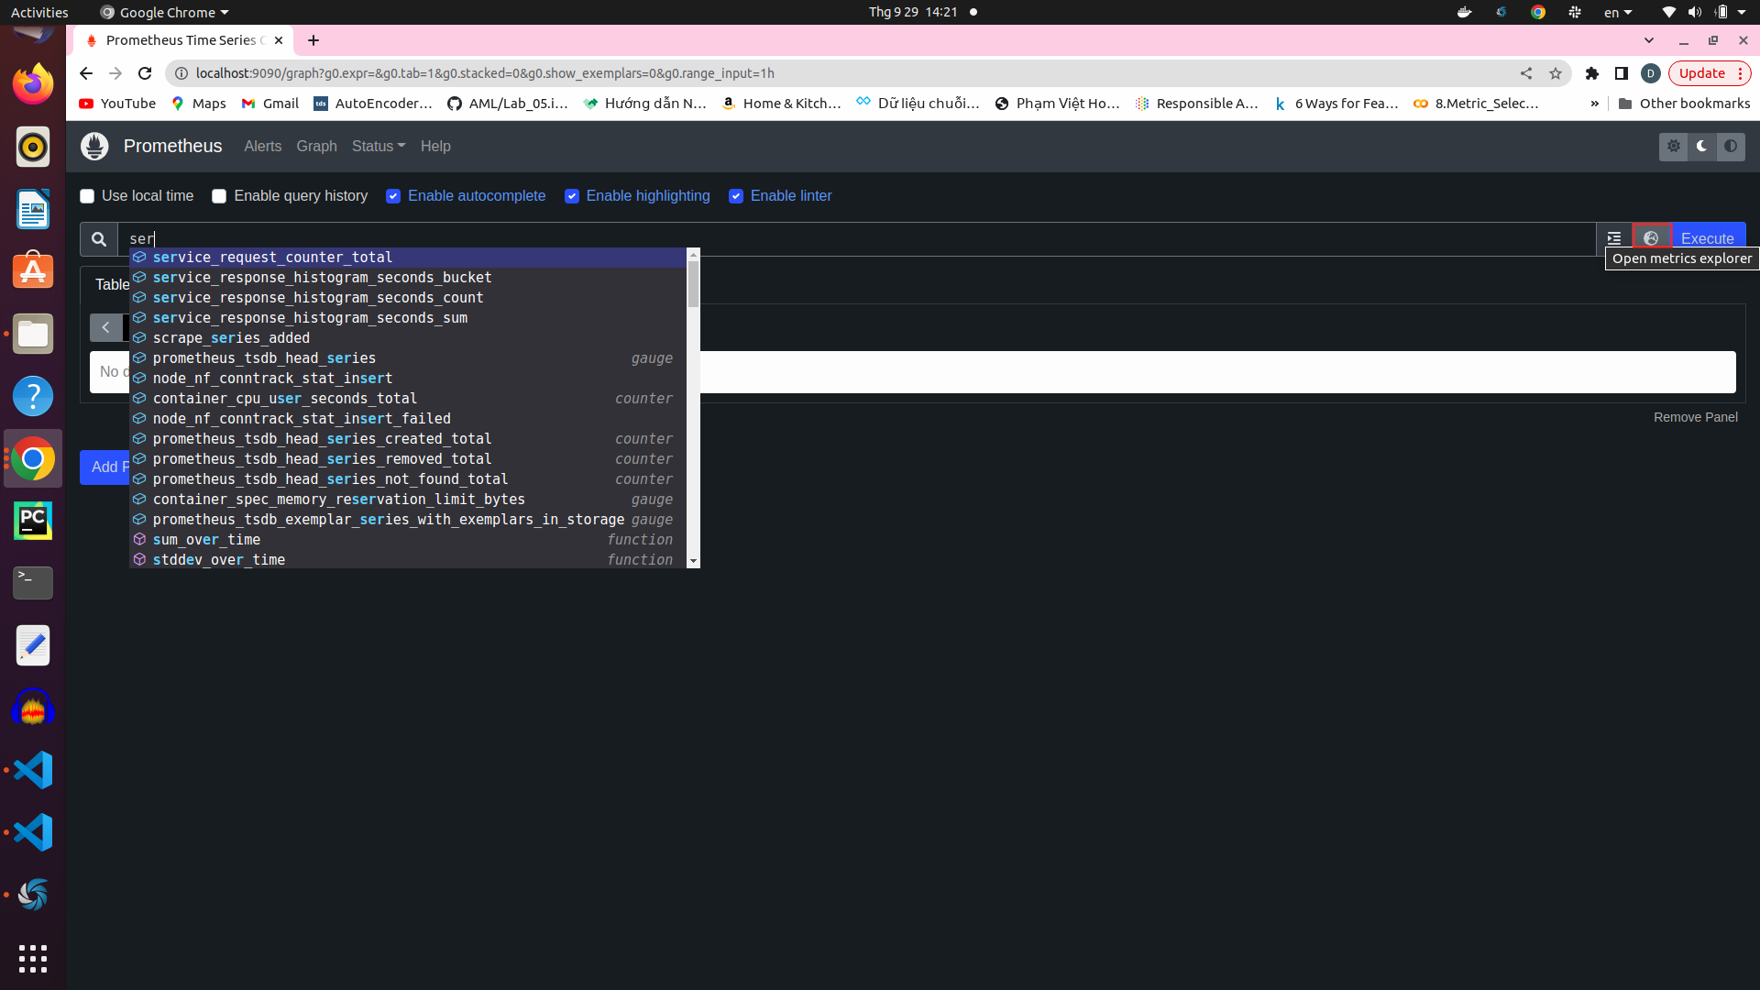Select the dark theme moon icon
This screenshot has height=990, width=1760.
click(1702, 147)
